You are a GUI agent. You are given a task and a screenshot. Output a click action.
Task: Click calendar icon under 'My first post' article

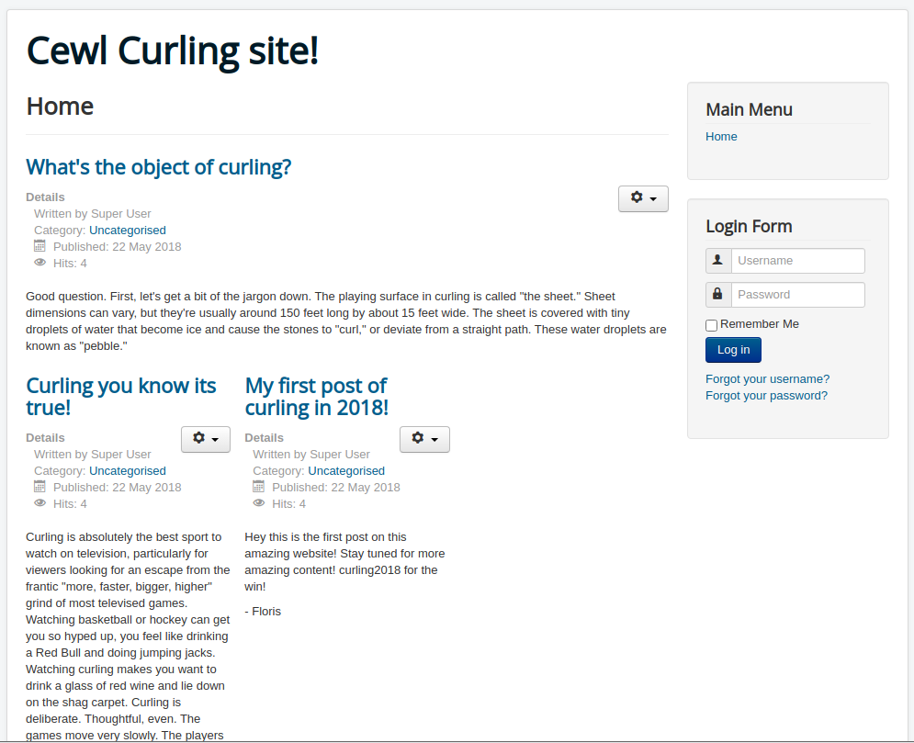[x=259, y=487]
